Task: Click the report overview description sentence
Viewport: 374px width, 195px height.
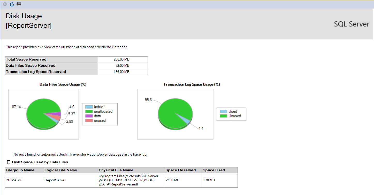Action: coord(67,47)
